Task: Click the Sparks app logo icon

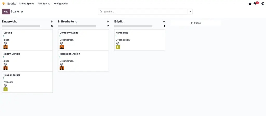Action: (x=4, y=4)
